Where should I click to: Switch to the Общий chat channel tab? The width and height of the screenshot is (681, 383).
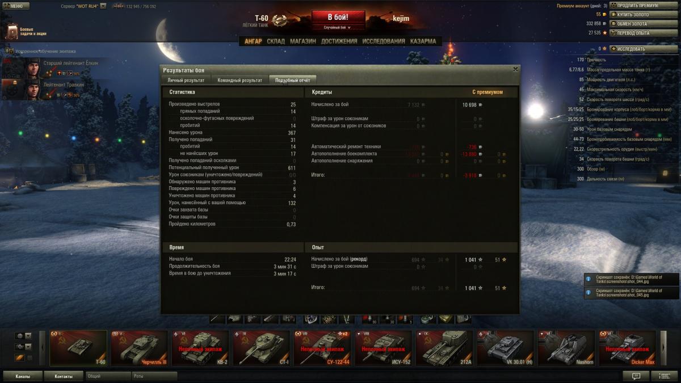[x=107, y=376]
